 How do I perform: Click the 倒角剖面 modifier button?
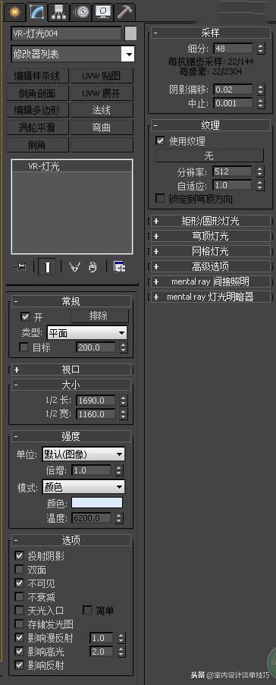(37, 93)
